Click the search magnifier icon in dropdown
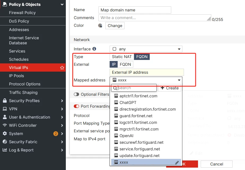245x170 pixels. tap(115, 88)
